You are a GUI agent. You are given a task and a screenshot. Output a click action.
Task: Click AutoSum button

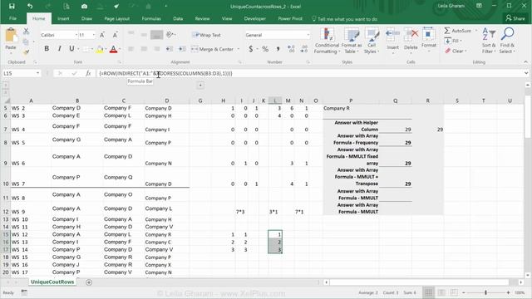[458, 31]
